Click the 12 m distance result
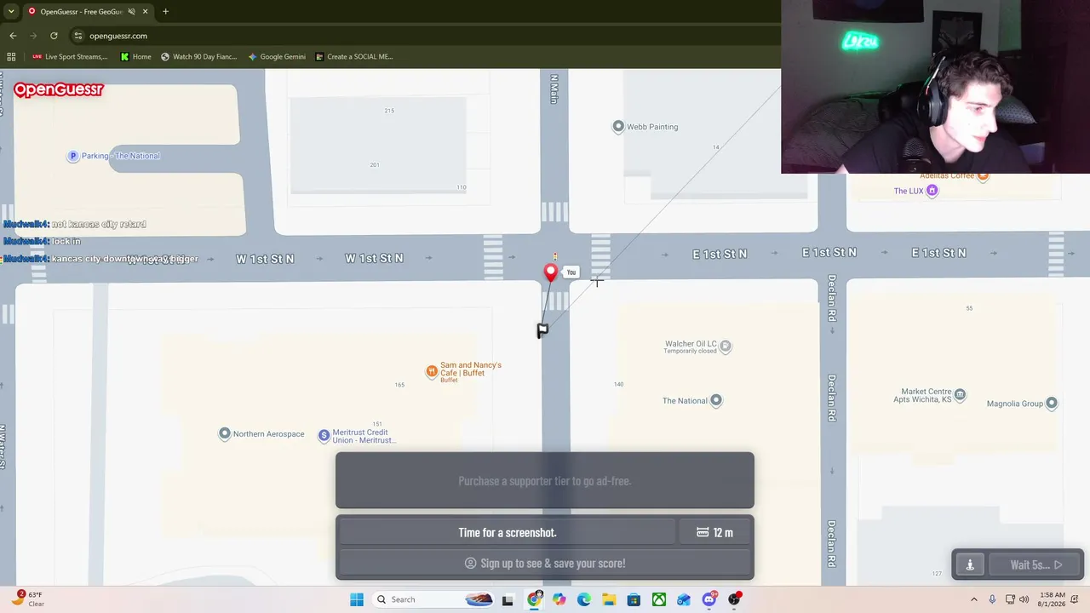 [714, 532]
